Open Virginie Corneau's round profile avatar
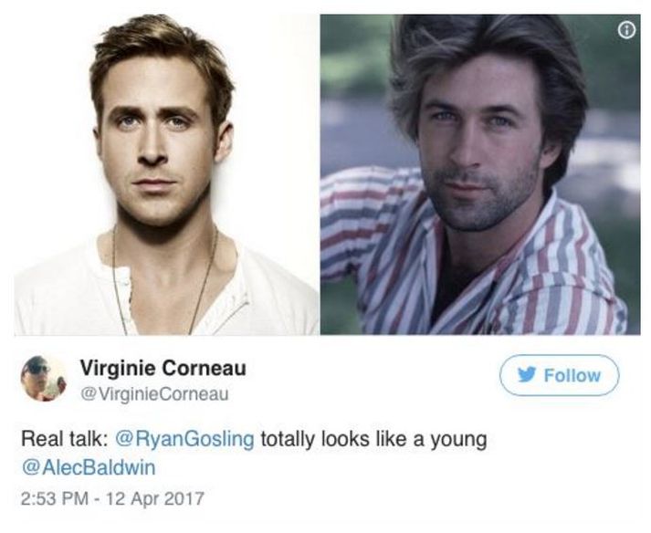Screen dimensions: 651x533 click(x=44, y=379)
